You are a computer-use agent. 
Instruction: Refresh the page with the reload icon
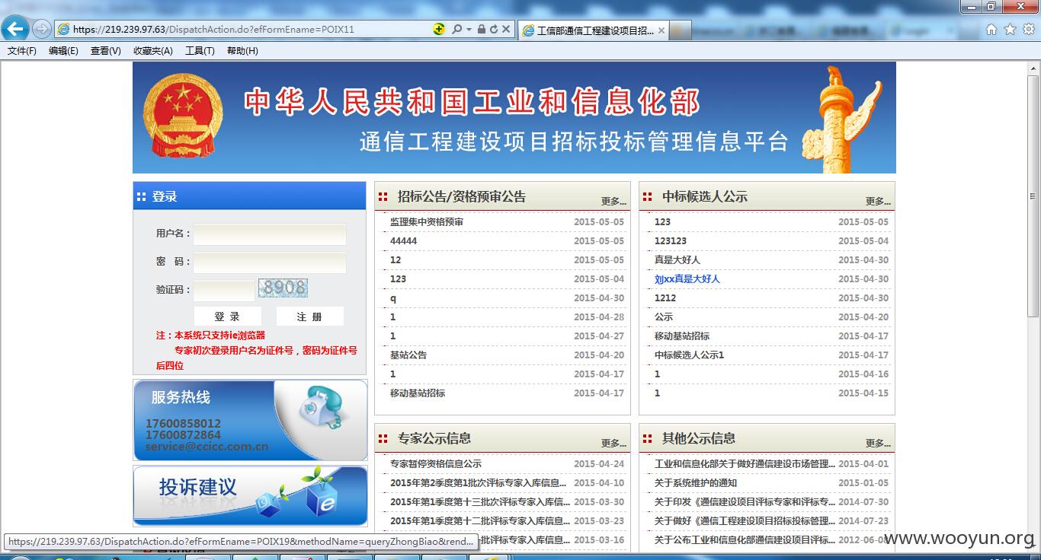[494, 29]
